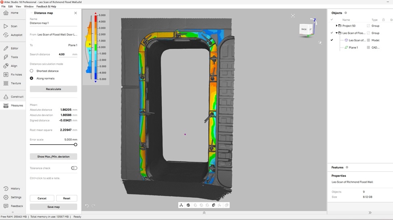Select the Along normals option
Image resolution: width=393 pixels, height=220 pixels.
(x=32, y=78)
